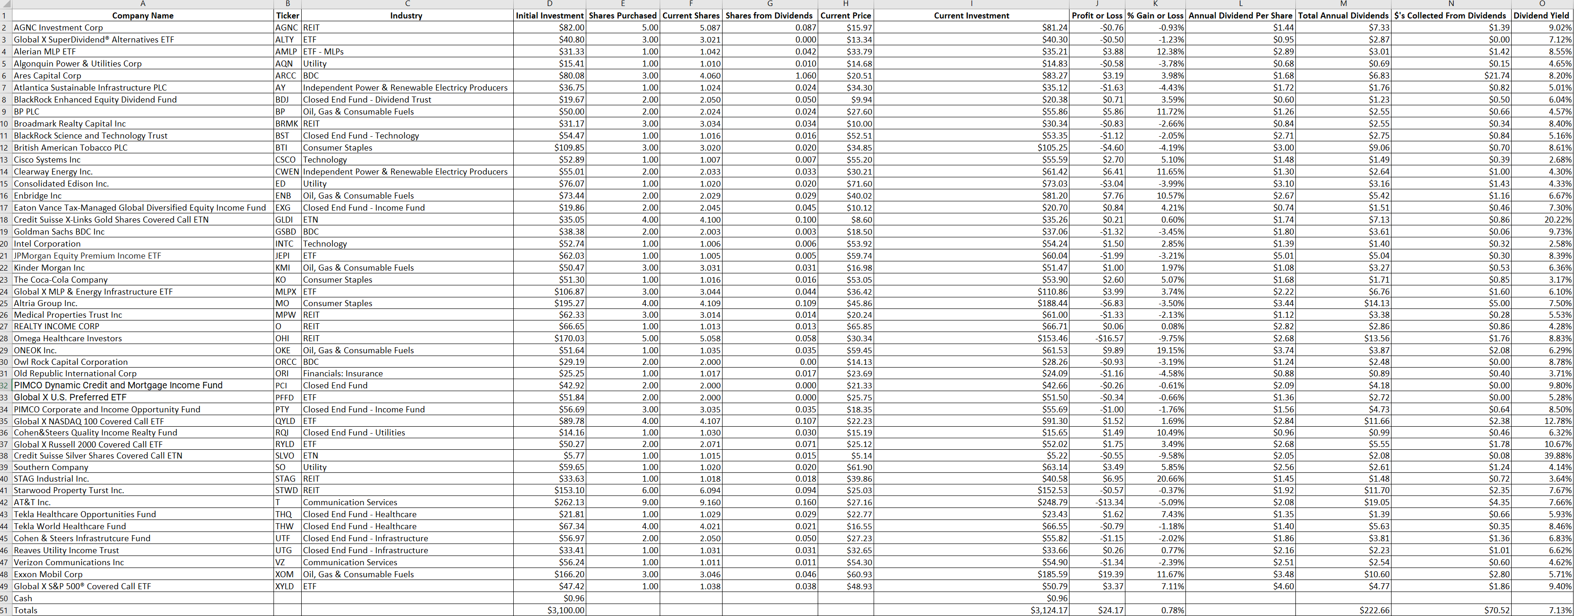
Task: Select the 'Current Investment' header cell
Action: click(972, 15)
